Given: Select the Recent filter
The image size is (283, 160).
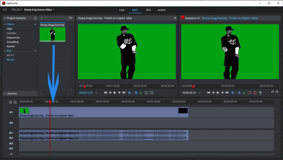Looking at the screenshot, I should 11,47.
